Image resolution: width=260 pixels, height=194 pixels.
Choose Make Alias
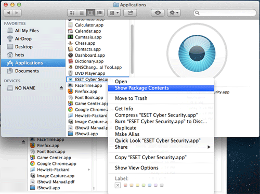click(161, 134)
